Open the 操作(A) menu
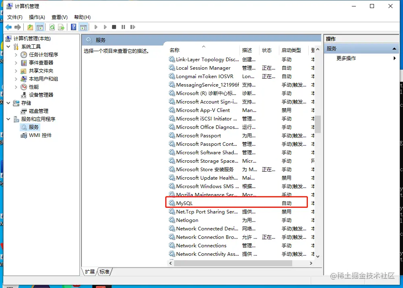This screenshot has width=403, height=288. [x=37, y=17]
